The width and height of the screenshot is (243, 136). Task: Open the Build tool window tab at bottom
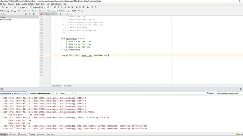click(x=32, y=134)
